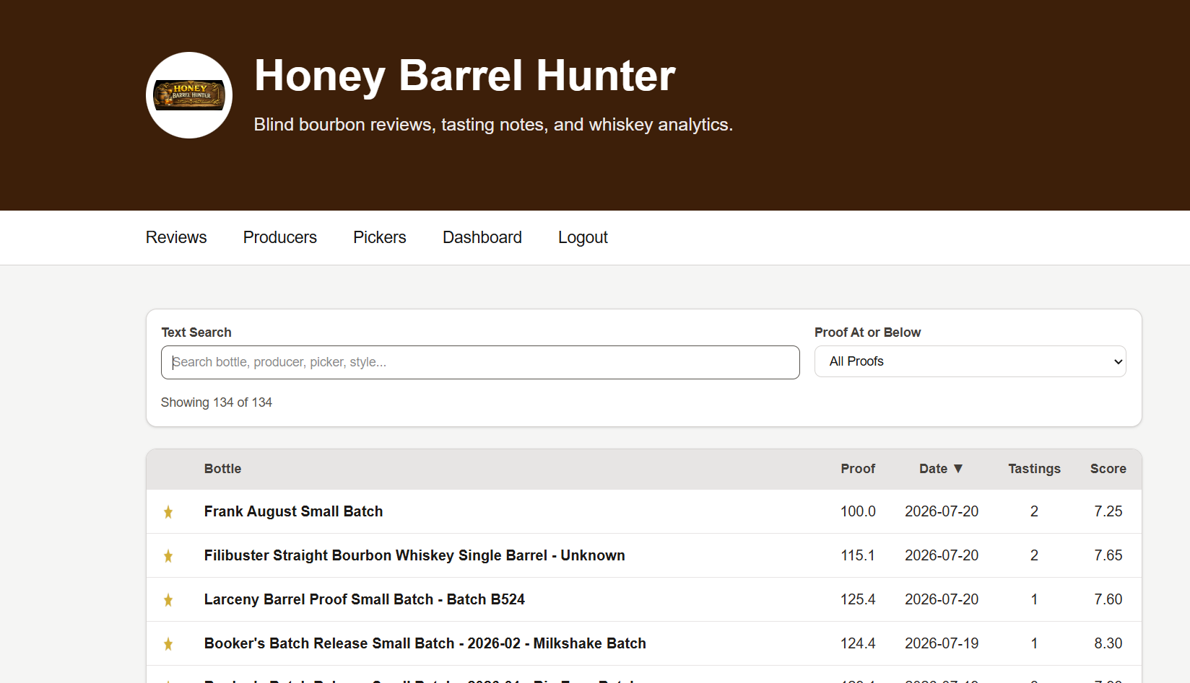The image size is (1190, 683).
Task: Click the blind bourbon reviews tagline
Action: pyautogui.click(x=493, y=125)
